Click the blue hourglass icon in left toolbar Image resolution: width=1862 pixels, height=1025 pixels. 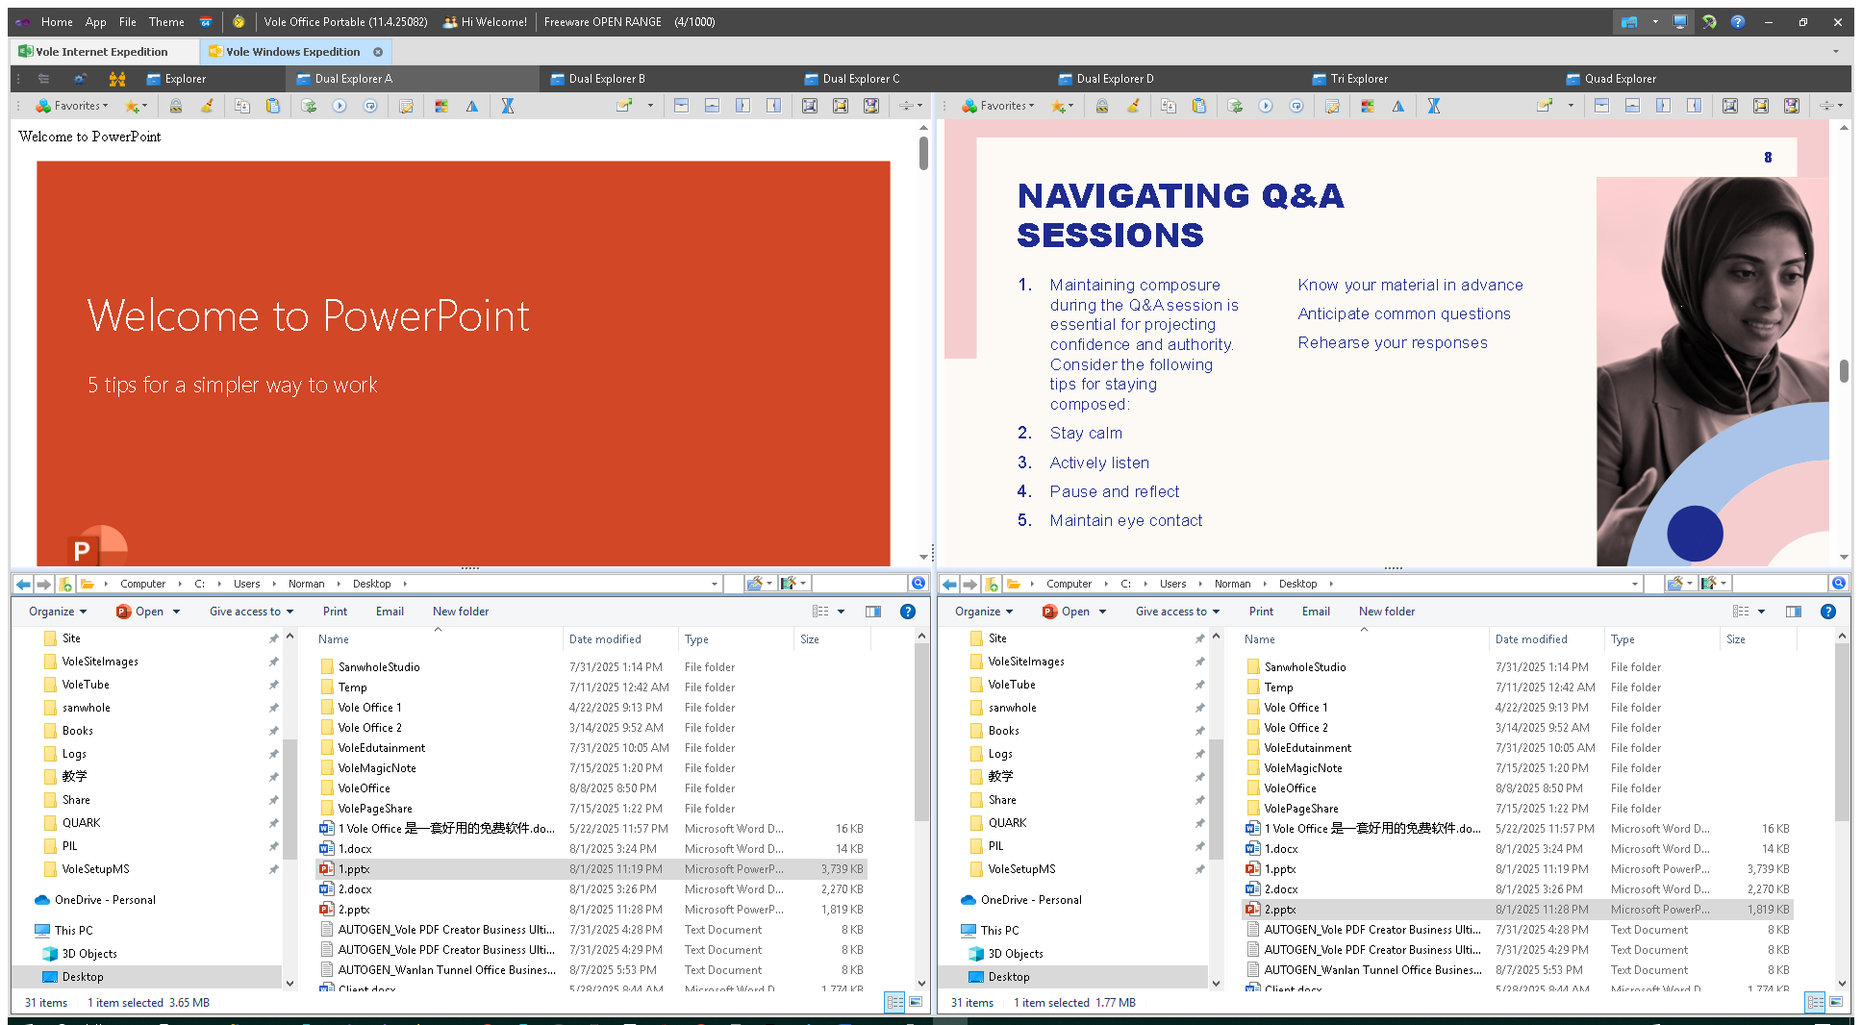pos(508,106)
